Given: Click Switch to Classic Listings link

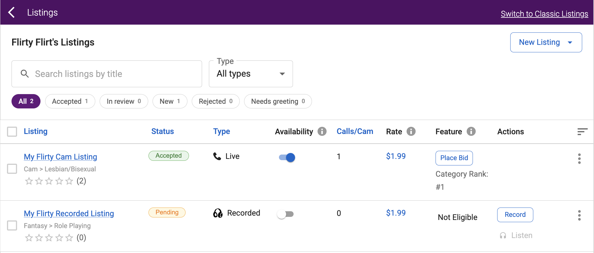Looking at the screenshot, I should click(544, 14).
